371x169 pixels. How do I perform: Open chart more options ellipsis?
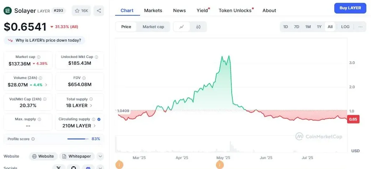pyautogui.click(x=360, y=27)
